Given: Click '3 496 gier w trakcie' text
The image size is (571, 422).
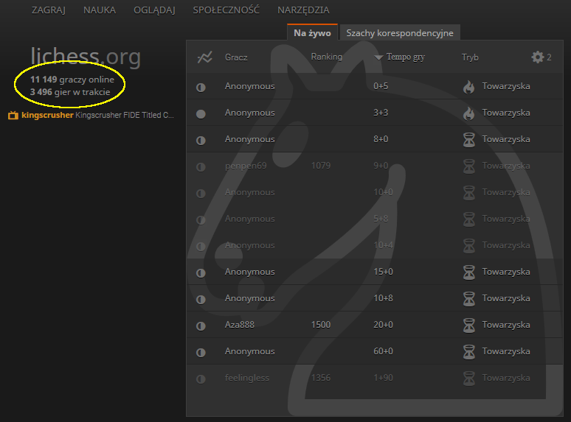Looking at the screenshot, I should click(x=70, y=92).
